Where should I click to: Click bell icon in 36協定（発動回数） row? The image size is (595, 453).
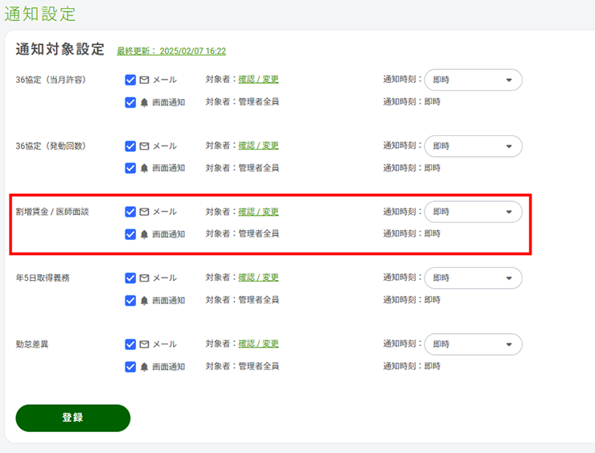point(144,168)
